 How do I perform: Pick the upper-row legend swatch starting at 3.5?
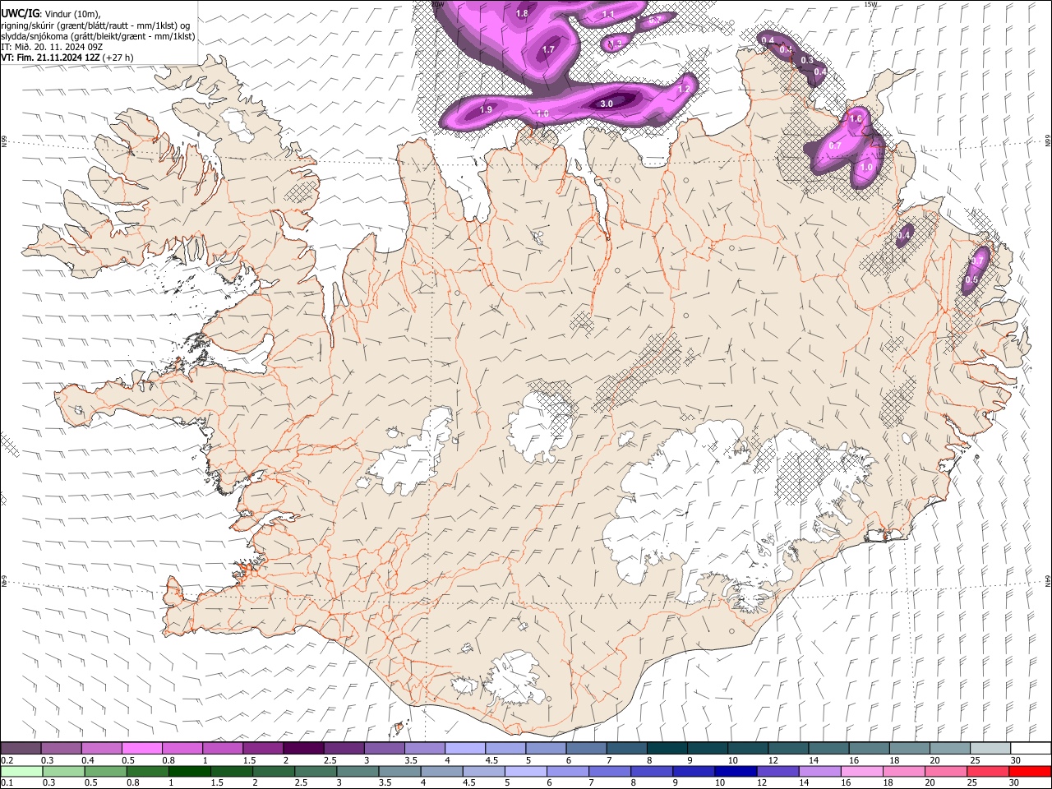click(424, 748)
